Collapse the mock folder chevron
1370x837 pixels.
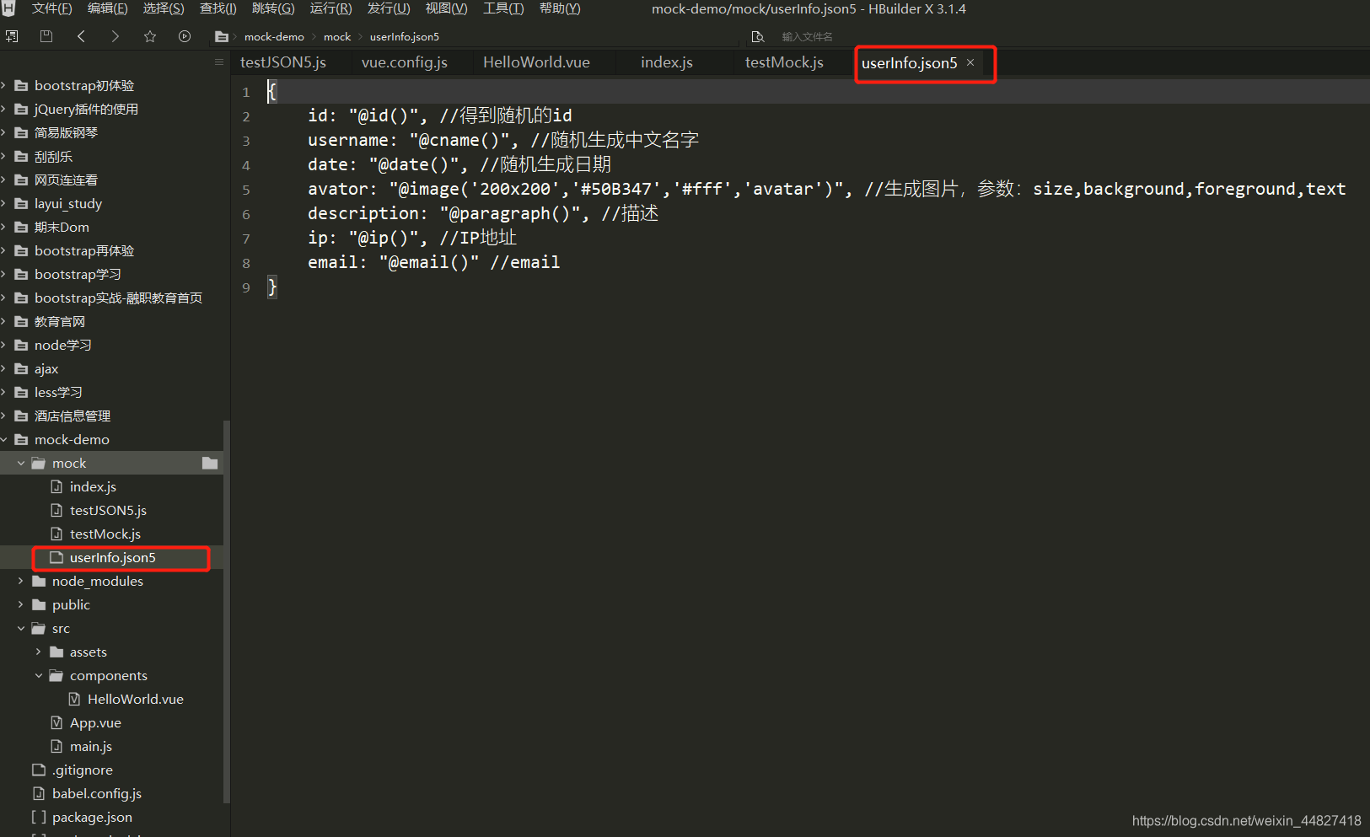coord(21,463)
